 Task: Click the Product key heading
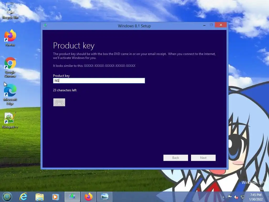coord(74,46)
